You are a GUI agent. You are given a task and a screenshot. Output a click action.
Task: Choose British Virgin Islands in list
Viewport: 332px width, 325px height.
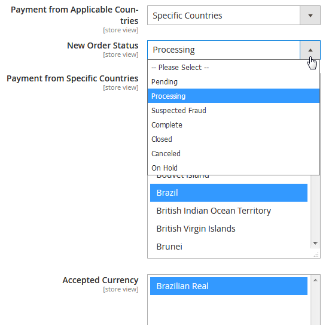pyautogui.click(x=229, y=229)
